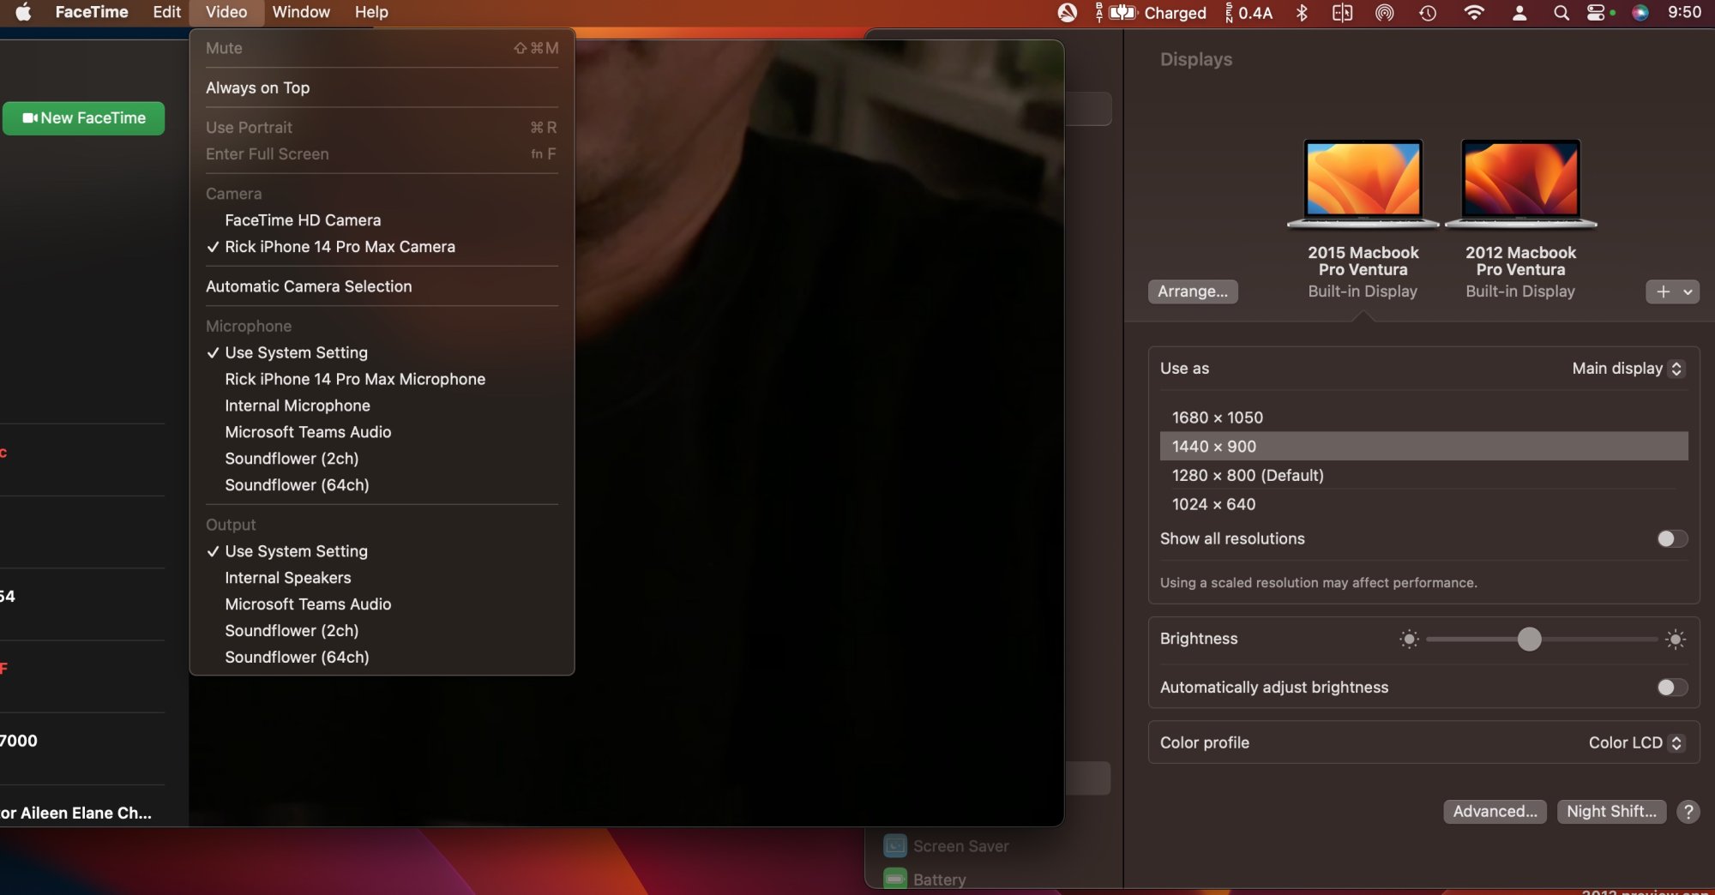Close the open Video menu
This screenshot has width=1715, height=895.
click(x=226, y=12)
